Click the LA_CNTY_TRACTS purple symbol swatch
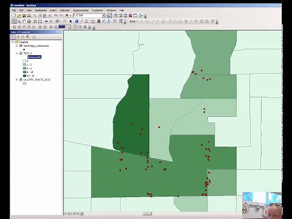 point(24,83)
